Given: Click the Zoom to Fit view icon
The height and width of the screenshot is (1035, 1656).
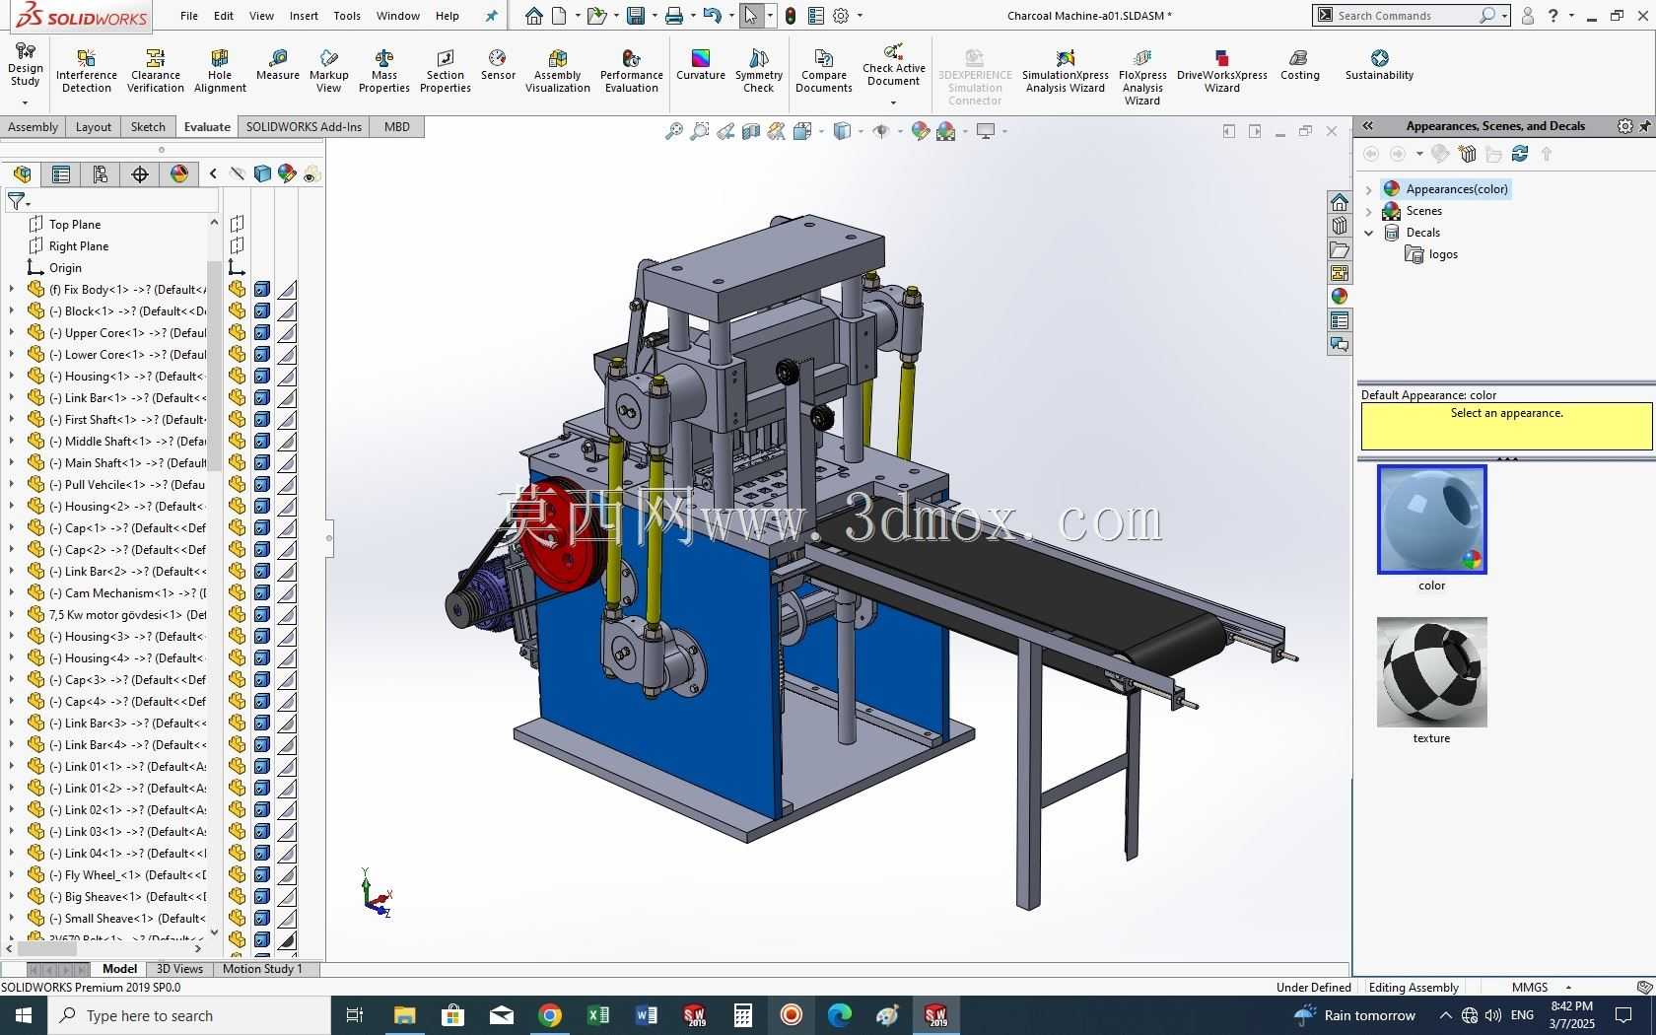Looking at the screenshot, I should tap(674, 131).
